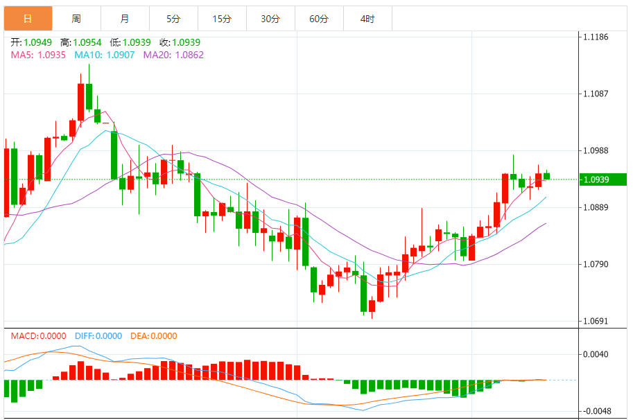Click the low price 低:1.0939

click(130, 42)
